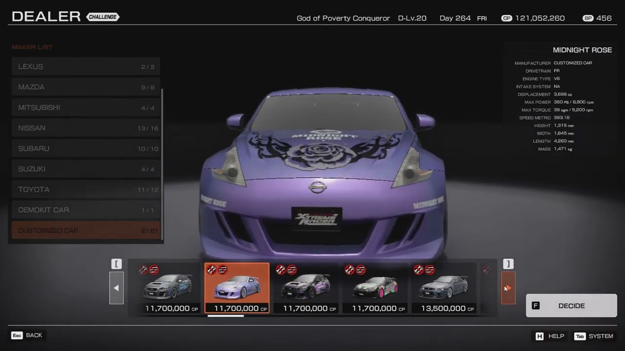Click the crossed parts icon on the 13,500,000 CP card

pos(430,270)
